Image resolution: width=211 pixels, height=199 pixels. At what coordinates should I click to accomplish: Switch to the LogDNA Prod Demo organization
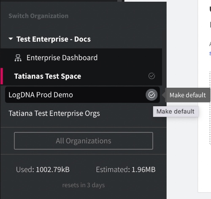[x=41, y=95]
